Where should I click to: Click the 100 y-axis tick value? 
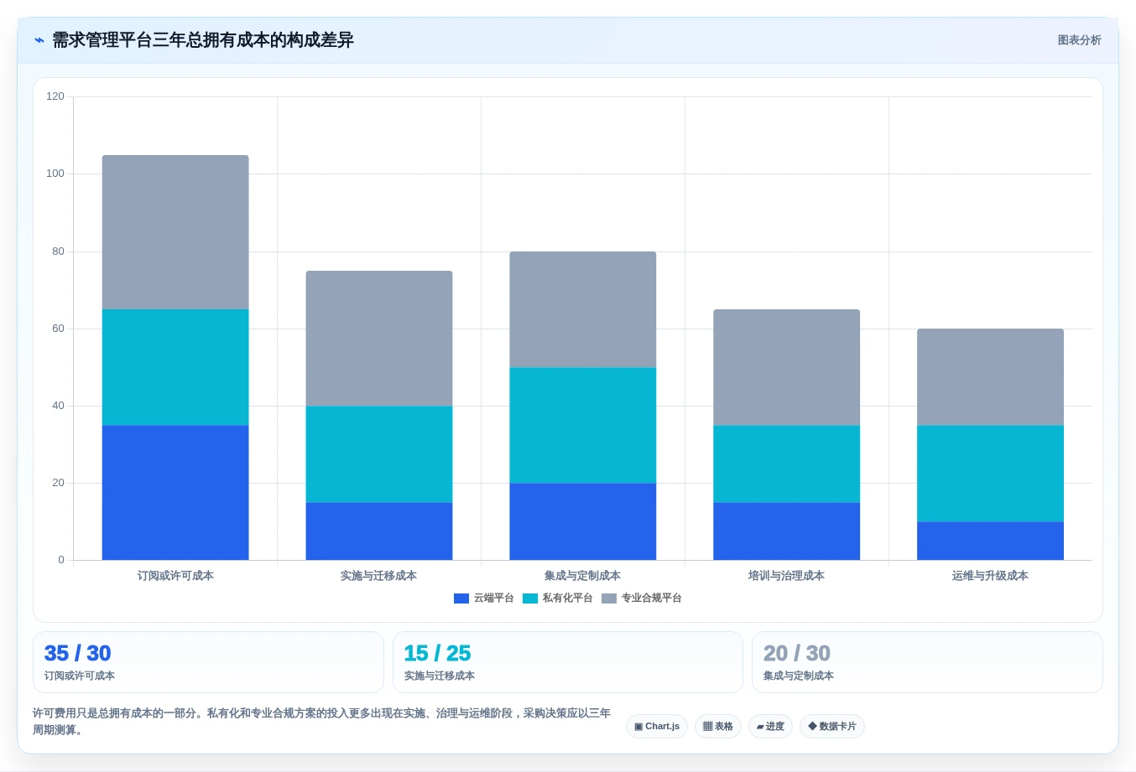coord(55,174)
